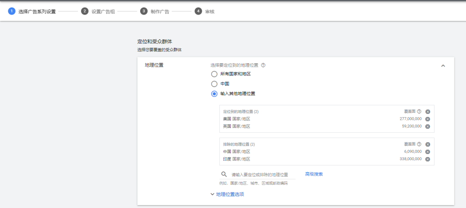Screen dimensions: 466x208
Task: Click reach value 338,000,000
Action: click(x=410, y=159)
